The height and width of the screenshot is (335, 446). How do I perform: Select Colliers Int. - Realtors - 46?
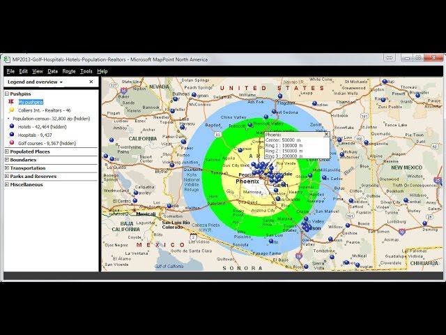[x=45, y=110]
